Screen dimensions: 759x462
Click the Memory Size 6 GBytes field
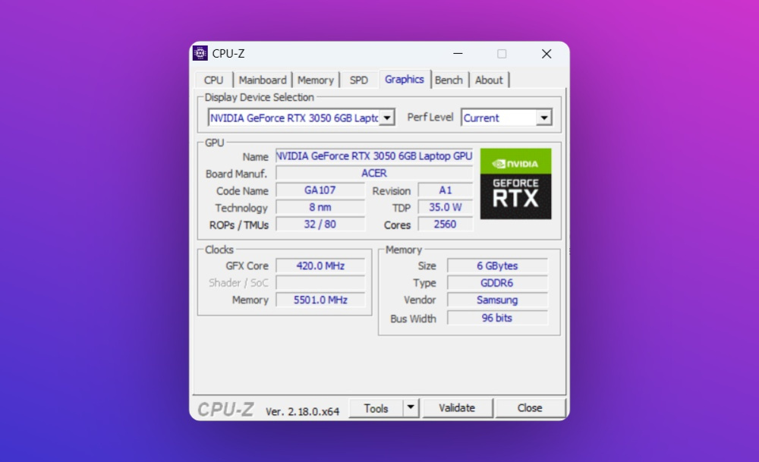pyautogui.click(x=497, y=266)
